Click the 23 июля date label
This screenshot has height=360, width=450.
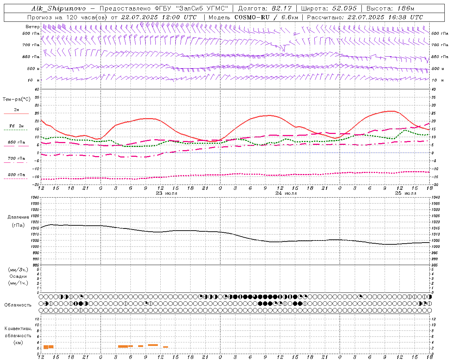click(x=167, y=193)
